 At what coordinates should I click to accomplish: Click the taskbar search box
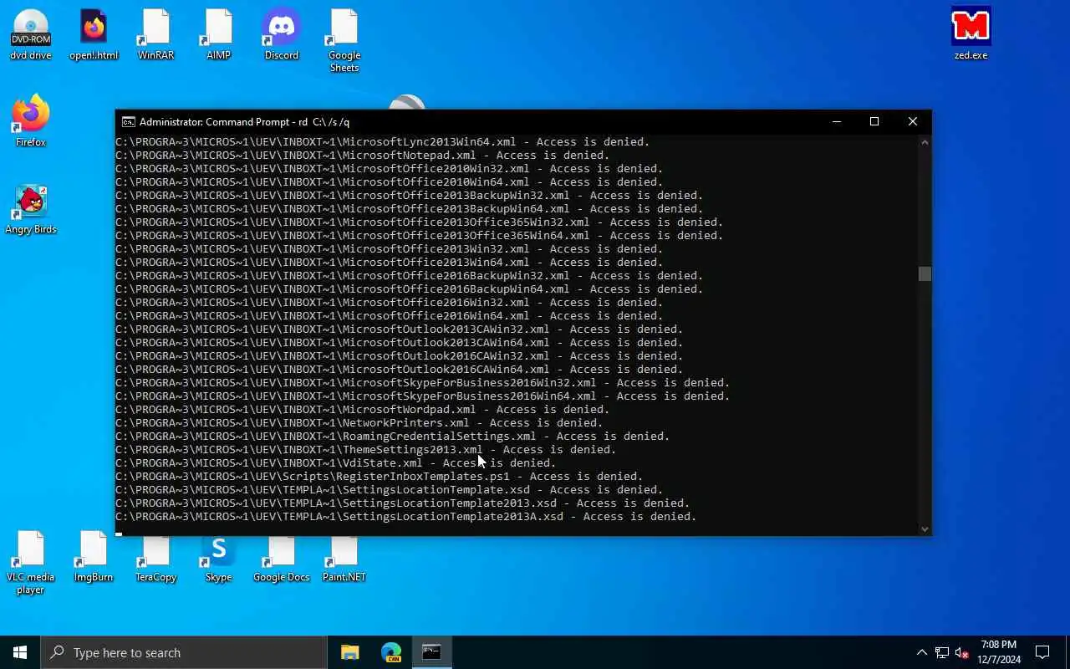[x=184, y=652]
